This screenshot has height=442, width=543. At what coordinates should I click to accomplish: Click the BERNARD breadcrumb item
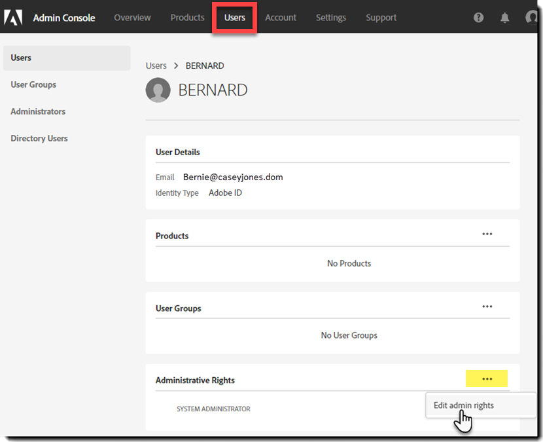coord(205,65)
